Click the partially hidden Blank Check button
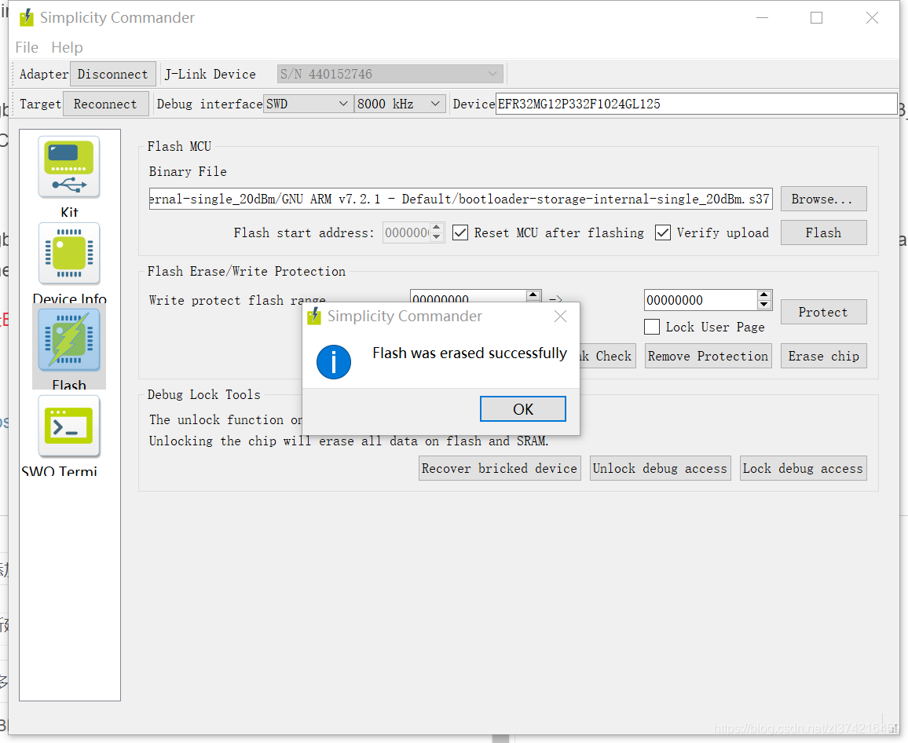Image resolution: width=908 pixels, height=743 pixels. [x=607, y=356]
